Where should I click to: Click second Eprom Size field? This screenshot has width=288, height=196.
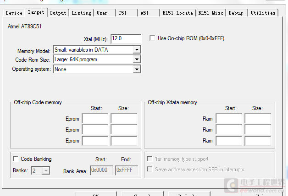click(124, 130)
